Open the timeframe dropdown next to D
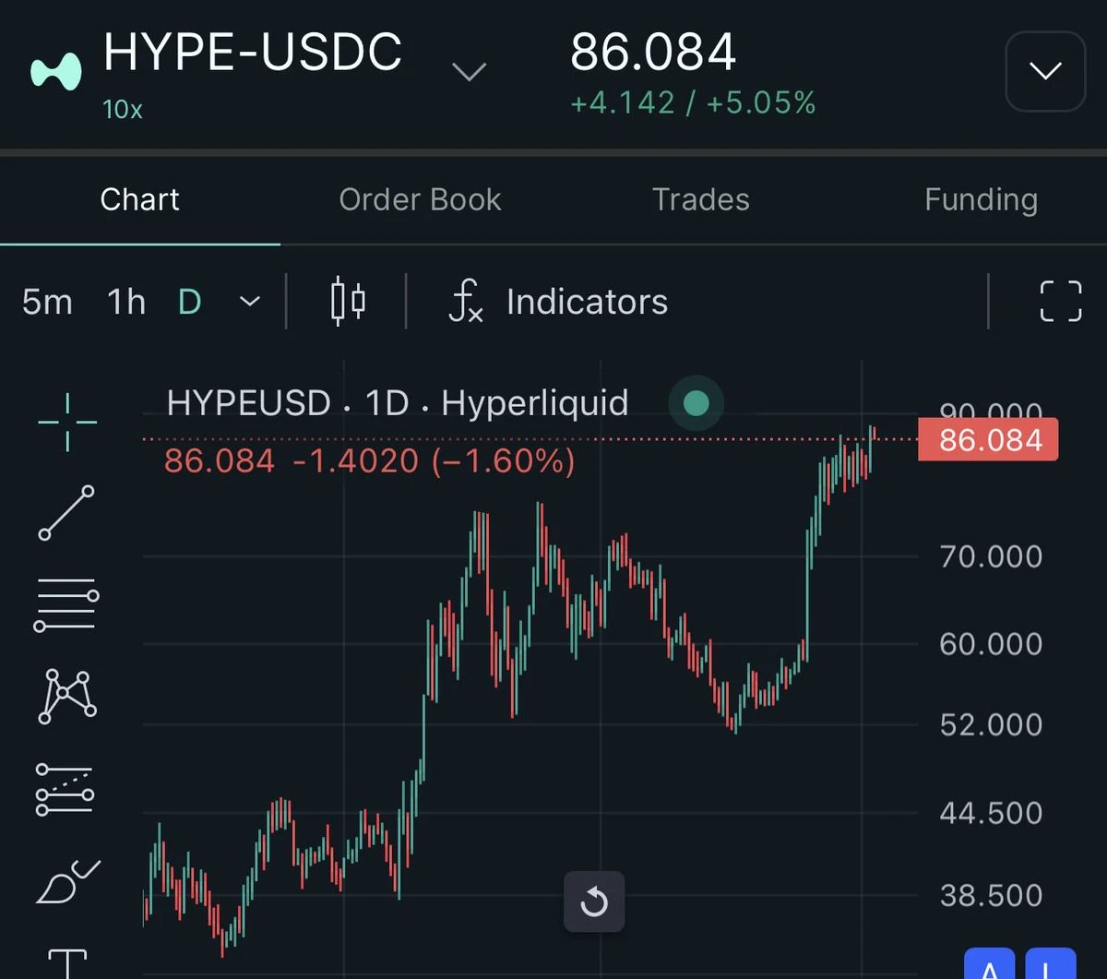Screen dimensions: 1107x979 point(250,302)
